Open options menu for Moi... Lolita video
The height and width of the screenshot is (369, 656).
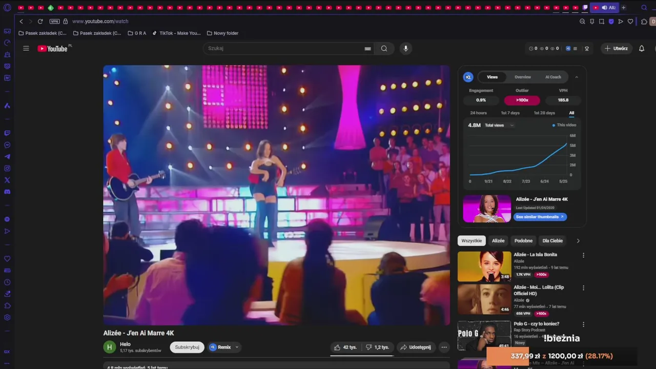[583, 288]
